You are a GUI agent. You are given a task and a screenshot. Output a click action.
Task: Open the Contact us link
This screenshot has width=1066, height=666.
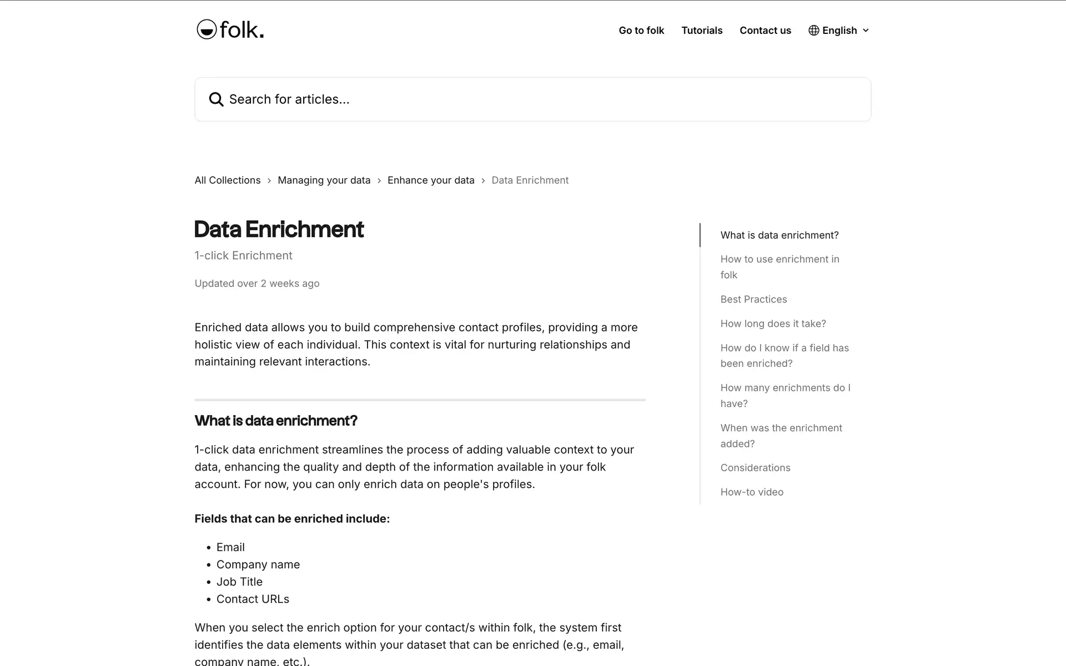(765, 31)
